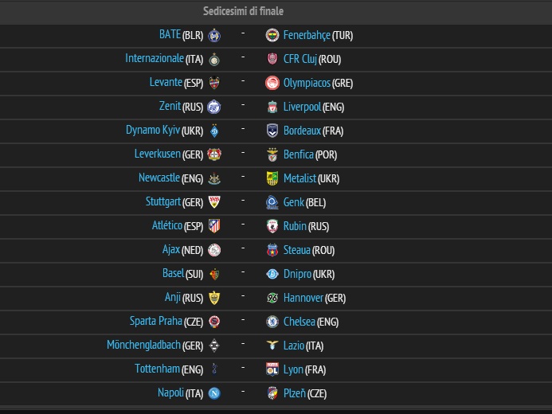
Task: Click the Napoli club crest
Action: point(213,393)
